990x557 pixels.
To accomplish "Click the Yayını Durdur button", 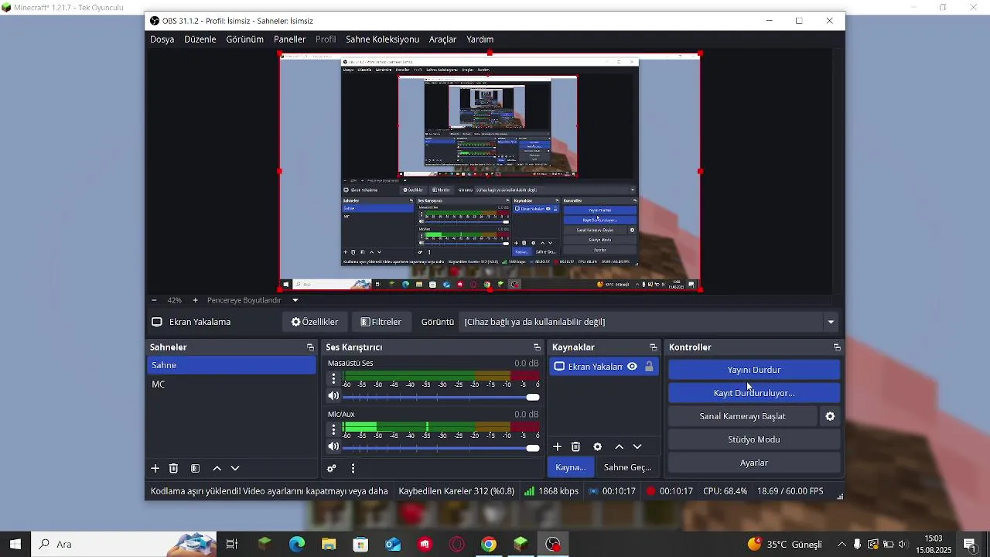I will coord(754,370).
